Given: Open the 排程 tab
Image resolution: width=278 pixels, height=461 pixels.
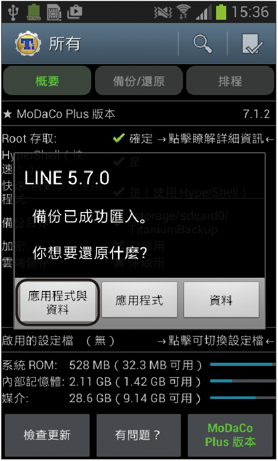Looking at the screenshot, I should [230, 81].
